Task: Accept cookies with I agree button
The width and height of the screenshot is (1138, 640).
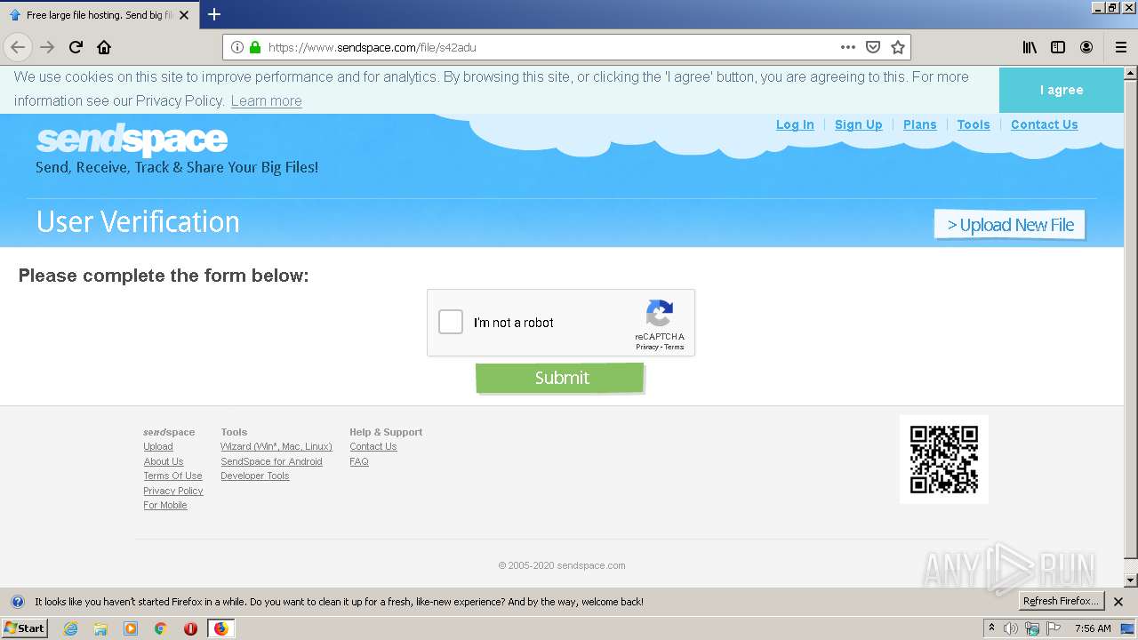Action: pos(1062,90)
